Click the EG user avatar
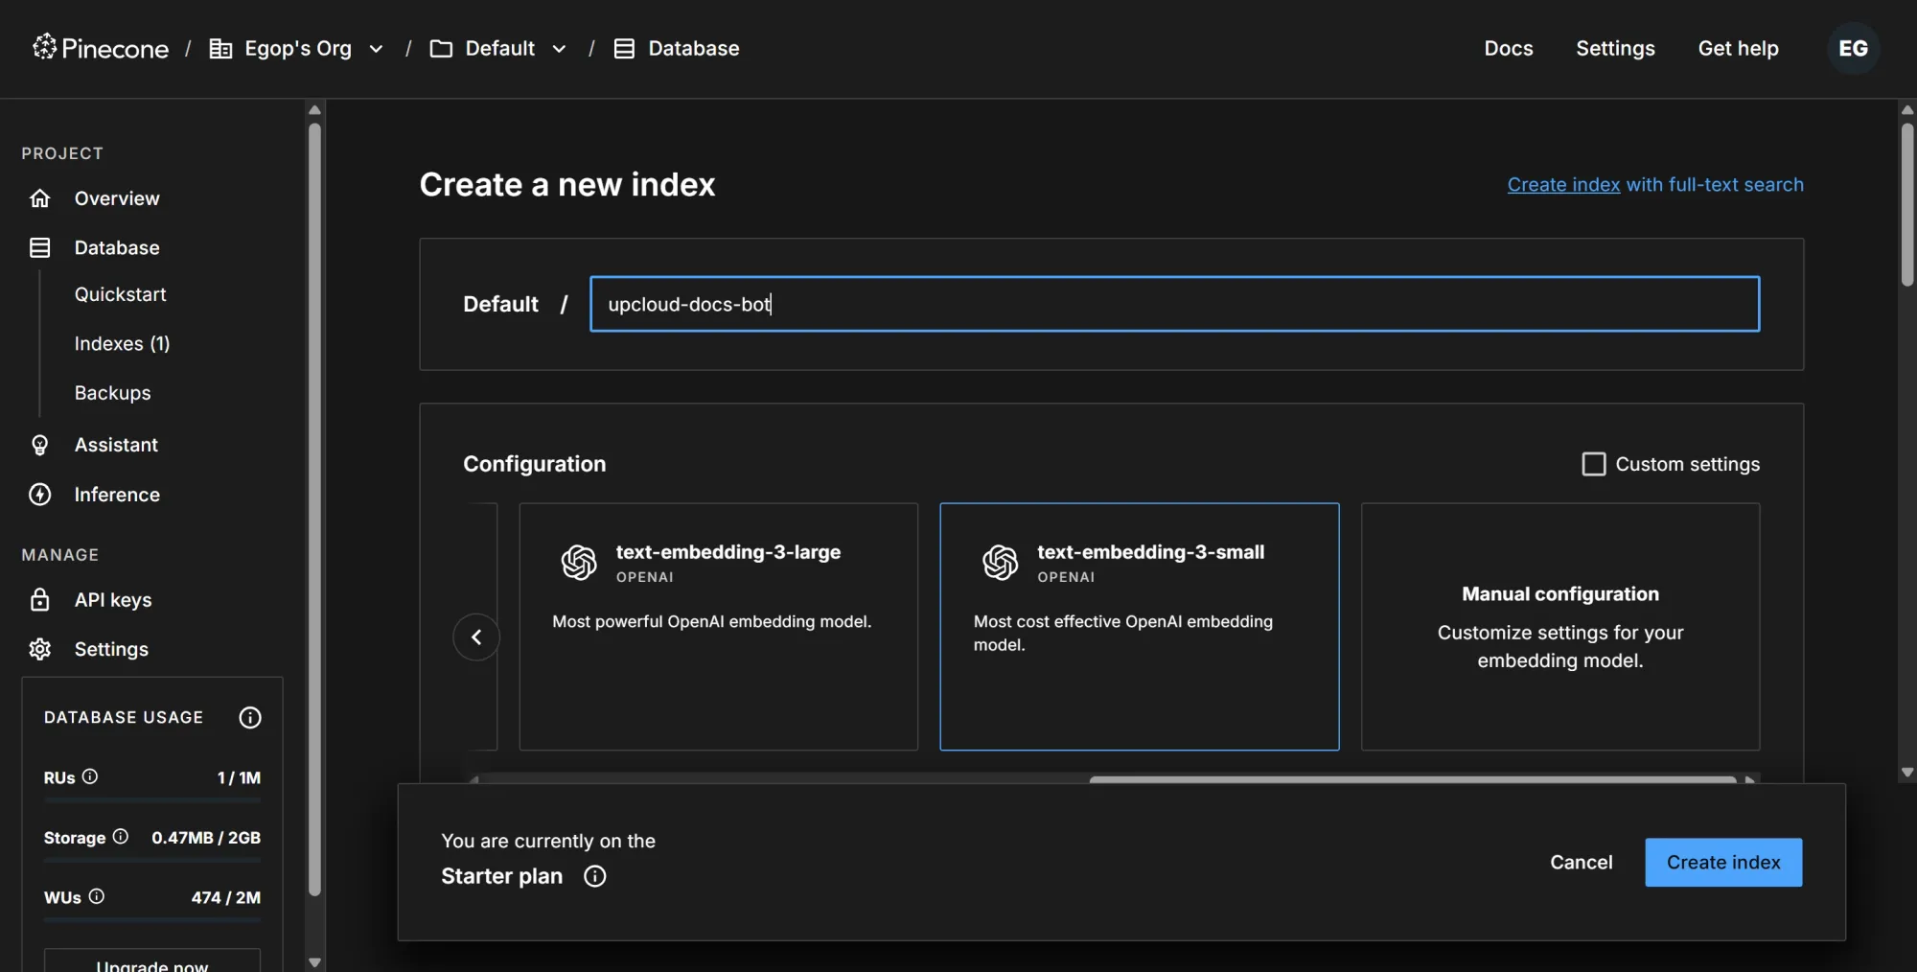 [1853, 48]
